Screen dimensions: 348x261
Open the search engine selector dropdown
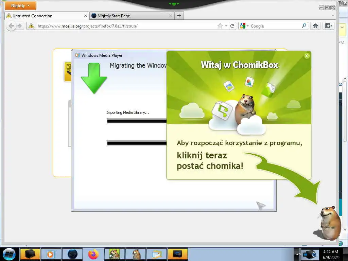(x=244, y=26)
